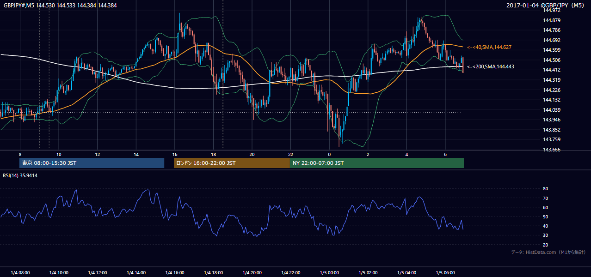Viewport: 591px width, 277px height.
Task: Click price axis value 143.852
Action: (552, 130)
